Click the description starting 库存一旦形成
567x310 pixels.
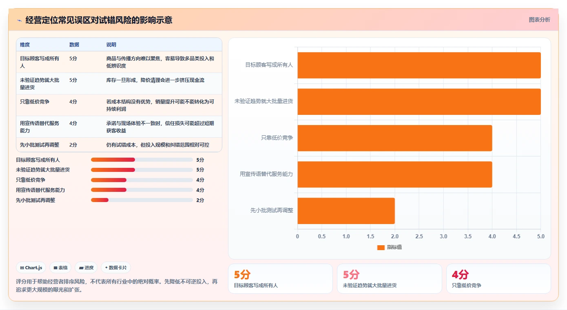tap(155, 80)
